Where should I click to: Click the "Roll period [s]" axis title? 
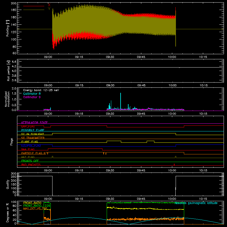(x=8, y=71)
